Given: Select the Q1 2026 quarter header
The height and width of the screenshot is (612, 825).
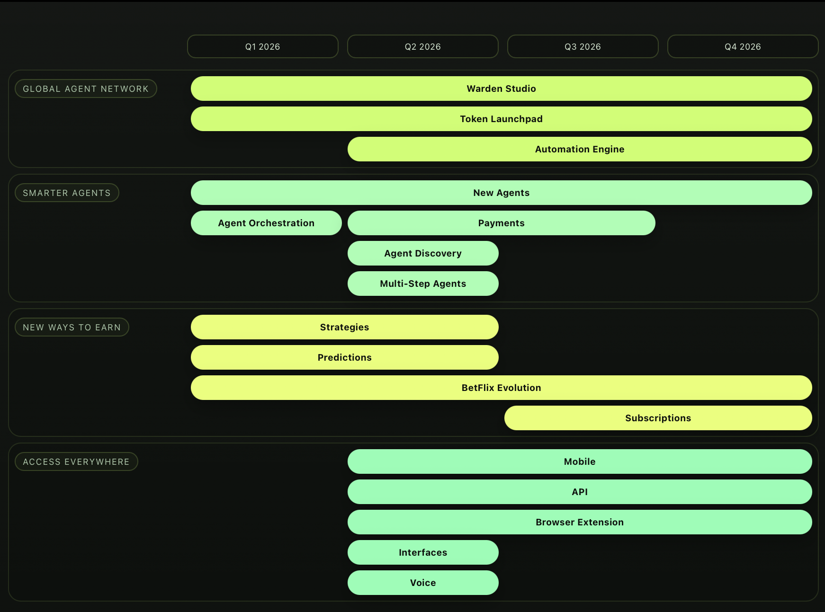Looking at the screenshot, I should [263, 46].
